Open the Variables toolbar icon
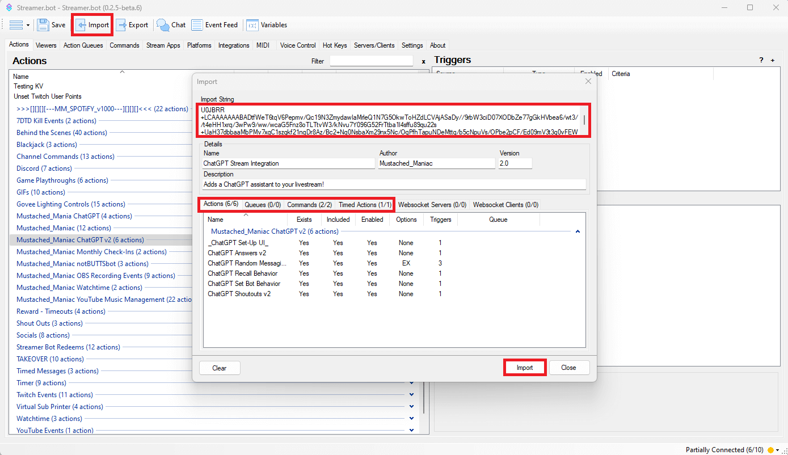This screenshot has width=788, height=455. click(x=252, y=25)
